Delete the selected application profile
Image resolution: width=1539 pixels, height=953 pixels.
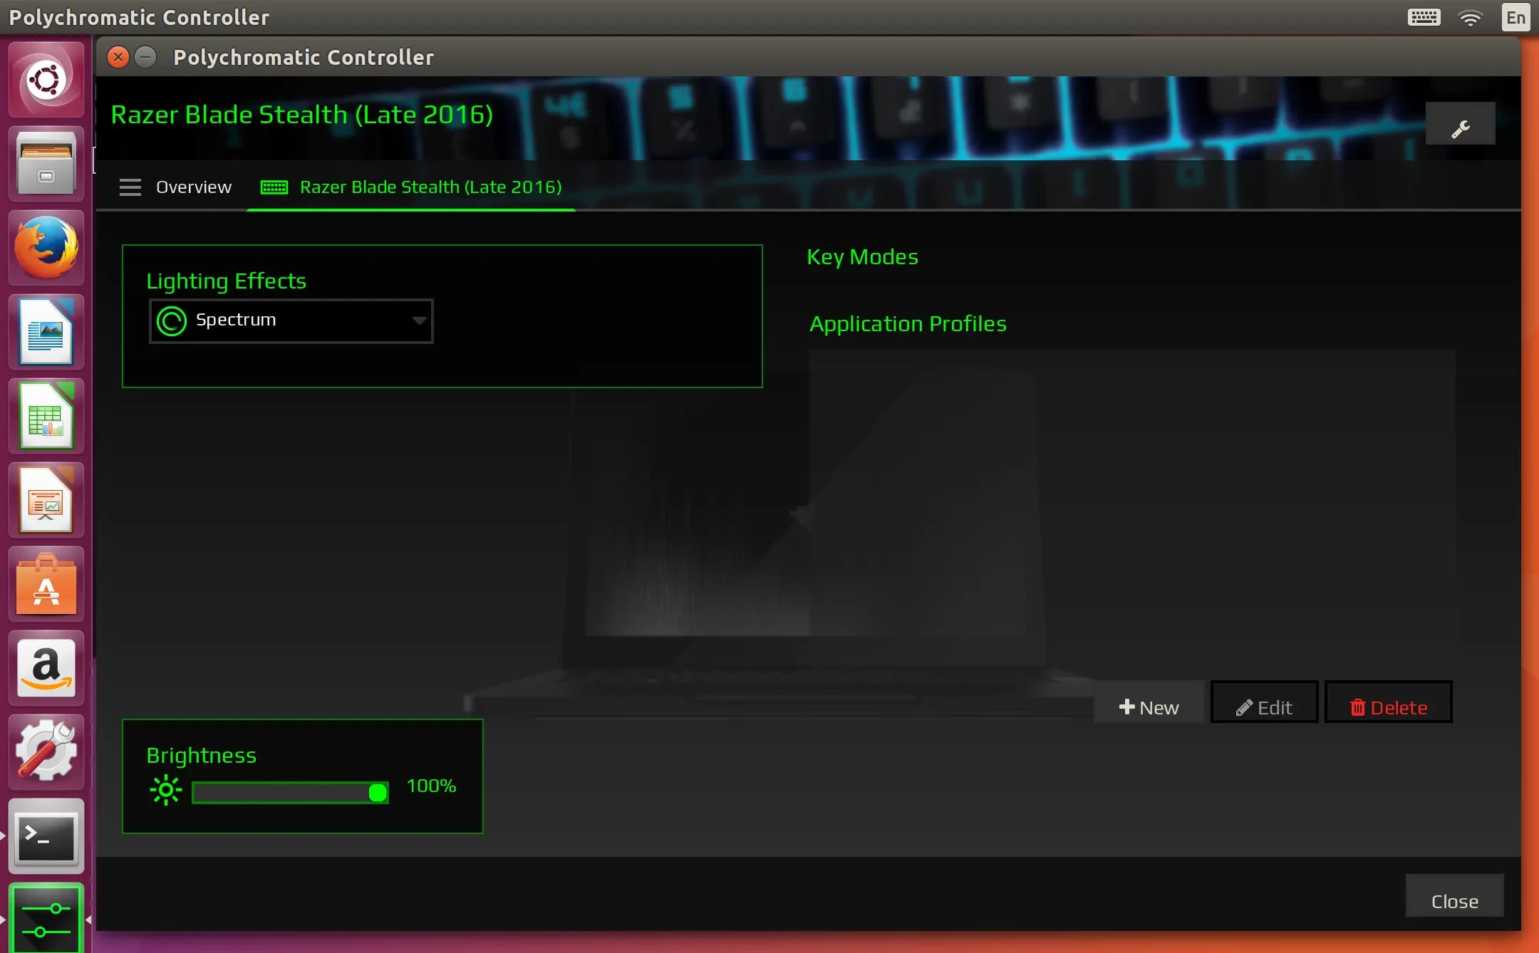tap(1388, 707)
